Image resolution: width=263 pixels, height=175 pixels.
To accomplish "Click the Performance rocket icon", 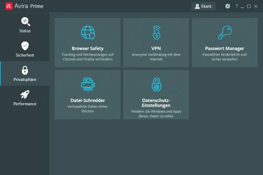I will point(25,95).
